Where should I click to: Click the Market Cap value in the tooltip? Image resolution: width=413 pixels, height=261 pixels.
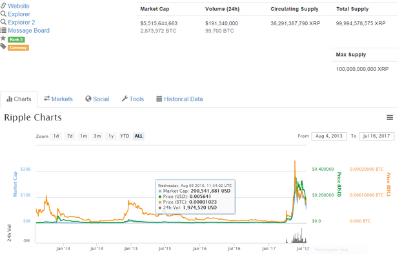(x=210, y=191)
